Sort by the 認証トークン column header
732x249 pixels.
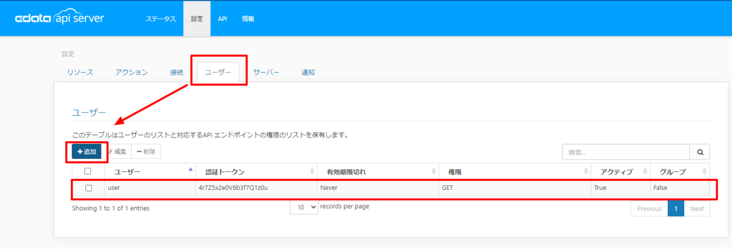pos(256,172)
